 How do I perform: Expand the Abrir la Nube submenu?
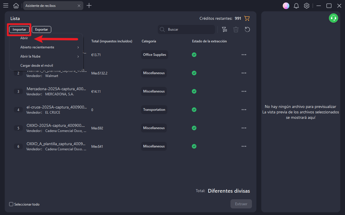point(49,56)
